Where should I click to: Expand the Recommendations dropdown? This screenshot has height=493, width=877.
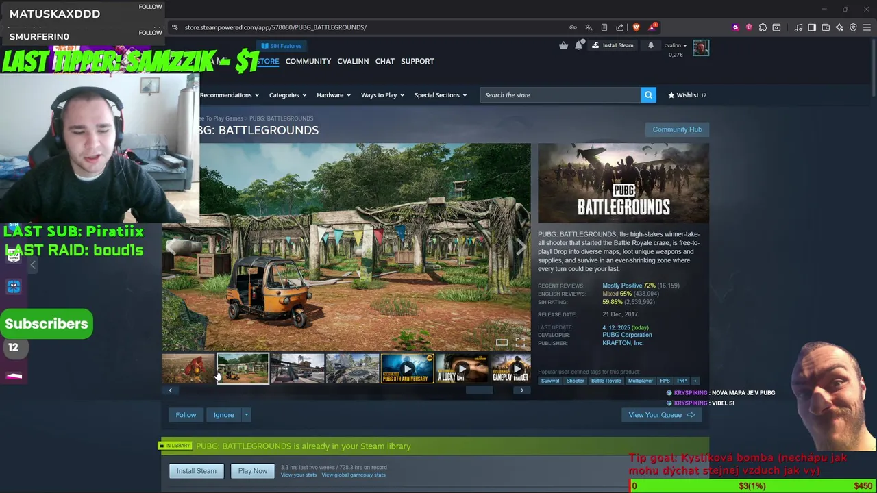click(x=229, y=95)
